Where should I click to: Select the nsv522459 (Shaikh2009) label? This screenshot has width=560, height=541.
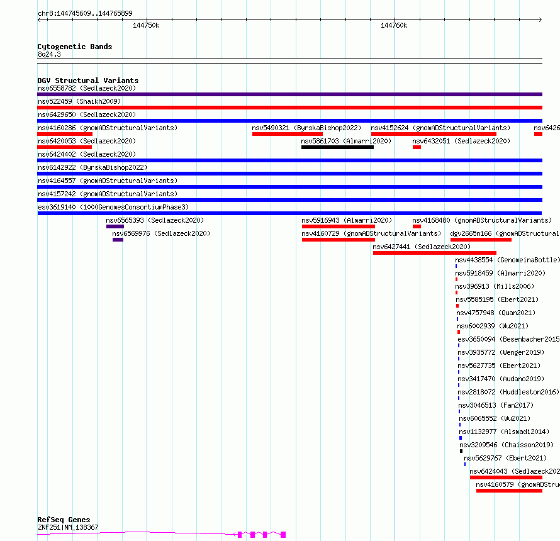[79, 101]
